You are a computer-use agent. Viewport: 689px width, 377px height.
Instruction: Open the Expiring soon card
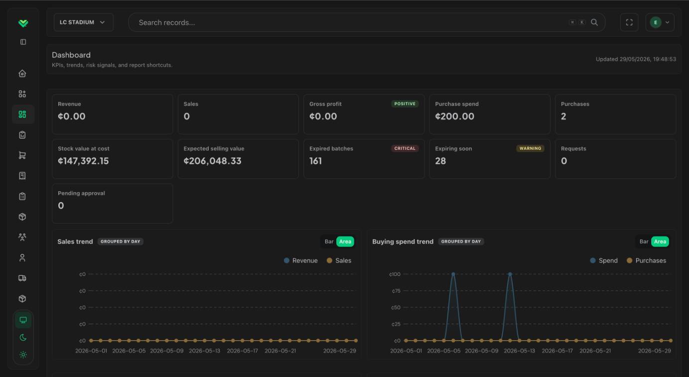[490, 159]
